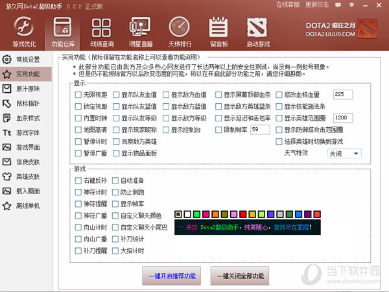The width and height of the screenshot is (389, 292).
Task: Open the 天梯排行 clock icon
Action: tap(180, 27)
